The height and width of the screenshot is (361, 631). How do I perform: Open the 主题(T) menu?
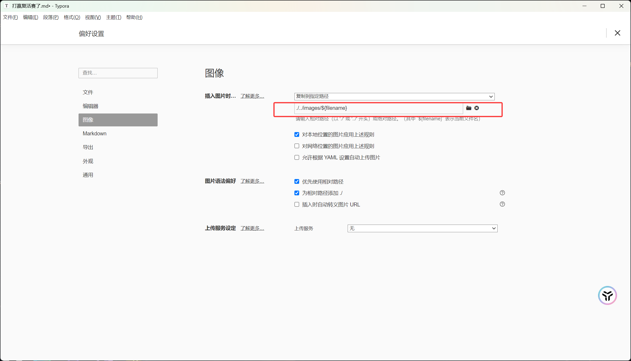[113, 17]
